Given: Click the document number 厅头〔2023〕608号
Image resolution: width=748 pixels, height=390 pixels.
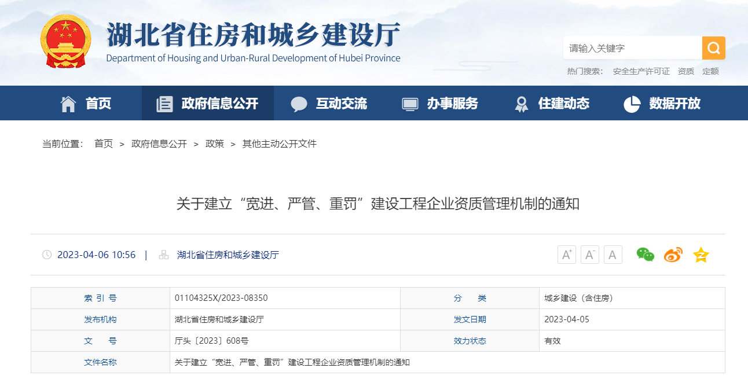Looking at the screenshot, I should 212,341.
